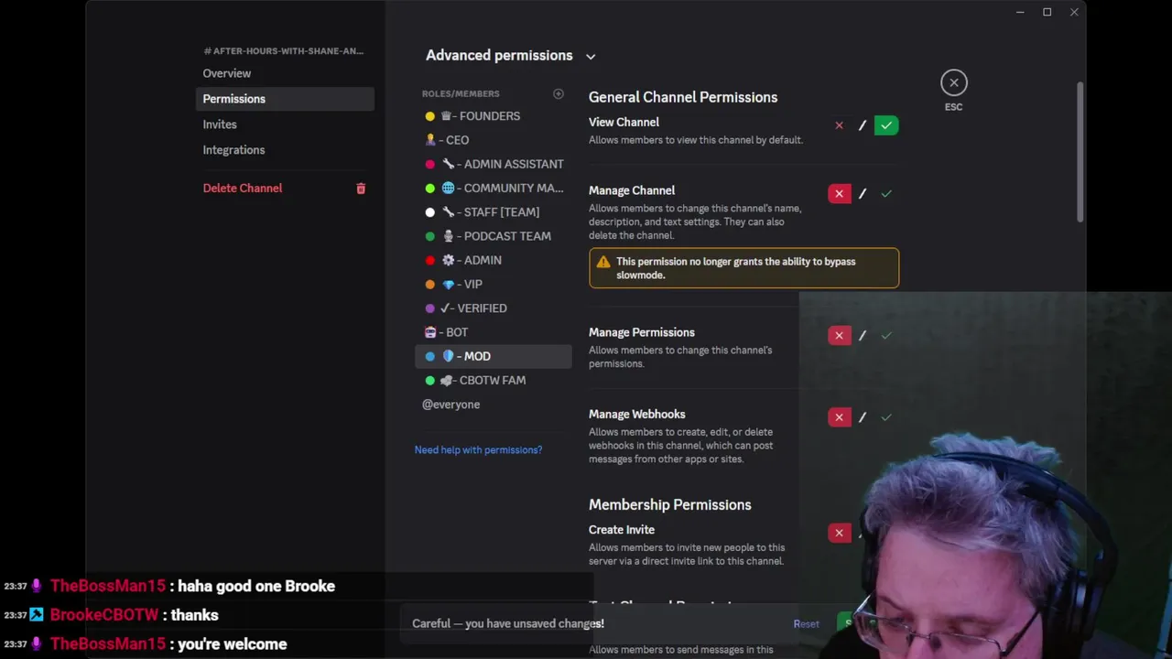Allow Manage Channel with green check

[x=886, y=193]
